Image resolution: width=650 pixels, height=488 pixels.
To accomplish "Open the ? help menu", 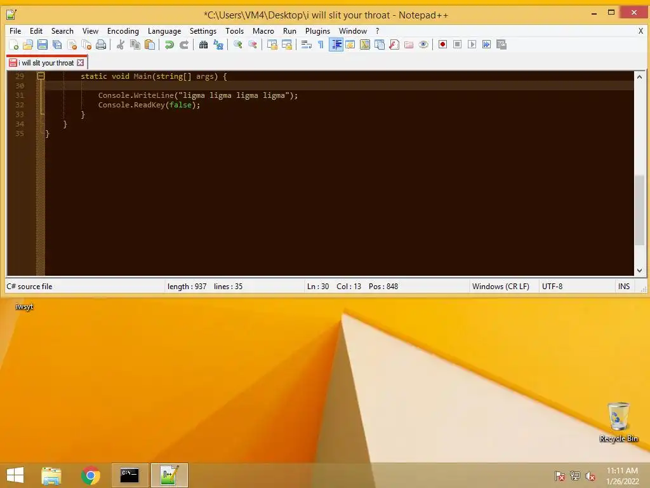I will coord(377,31).
